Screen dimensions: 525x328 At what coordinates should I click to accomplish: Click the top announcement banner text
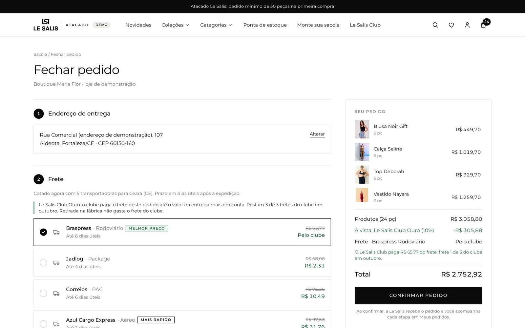coord(262,6)
